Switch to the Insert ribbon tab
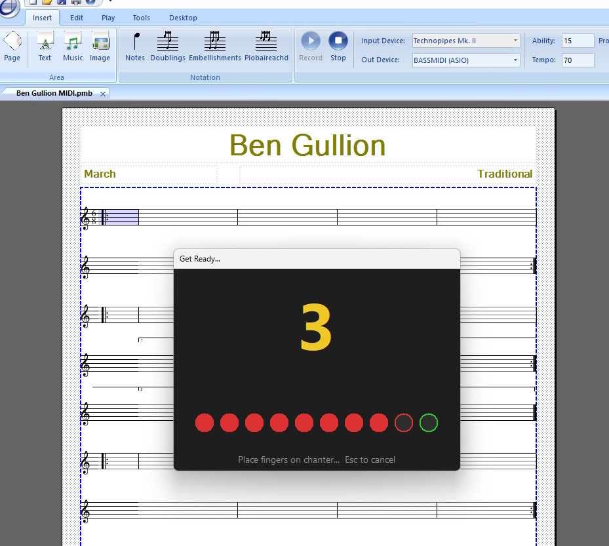The width and height of the screenshot is (609, 546). [x=42, y=18]
